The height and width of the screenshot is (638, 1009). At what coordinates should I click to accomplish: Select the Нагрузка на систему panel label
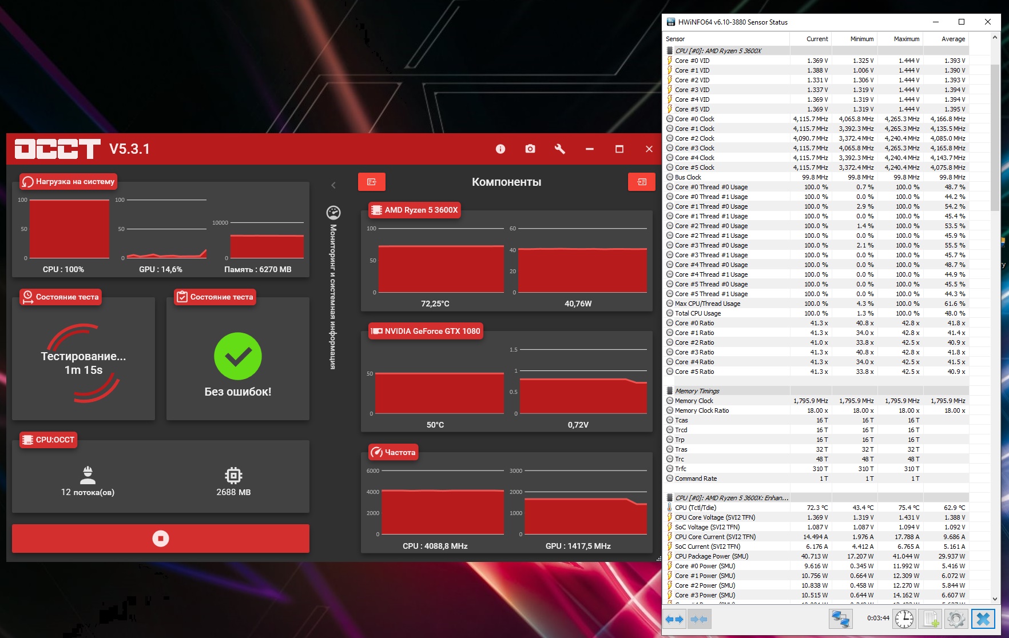68,182
